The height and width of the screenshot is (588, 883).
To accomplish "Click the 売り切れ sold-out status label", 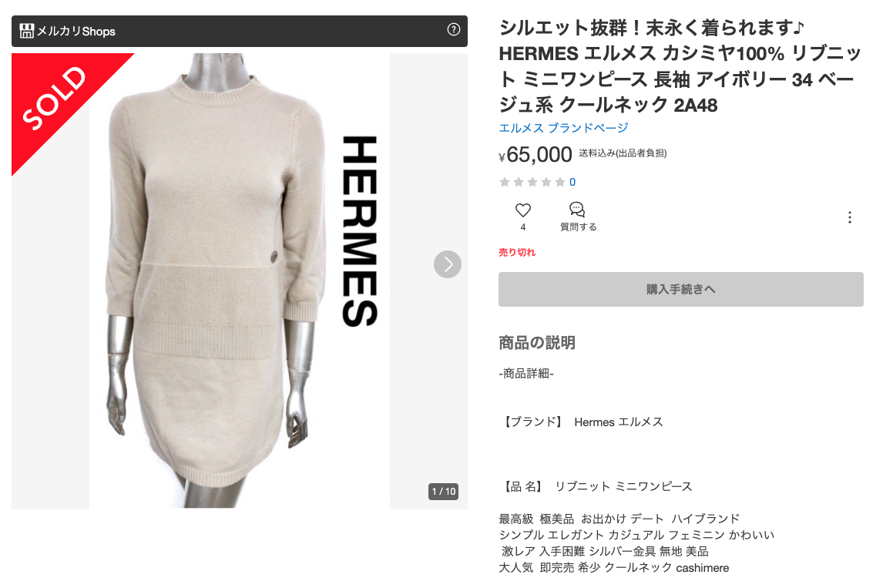I will [517, 252].
